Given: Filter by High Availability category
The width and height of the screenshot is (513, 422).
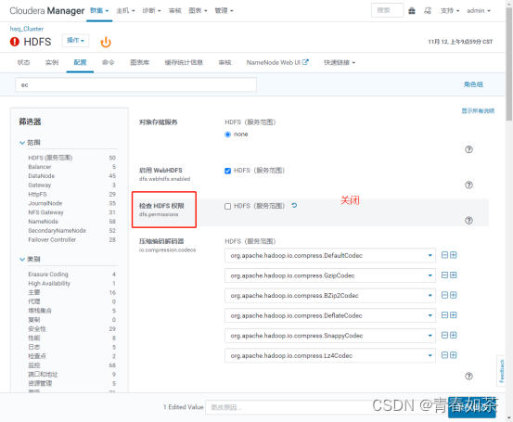Looking at the screenshot, I should coord(49,283).
